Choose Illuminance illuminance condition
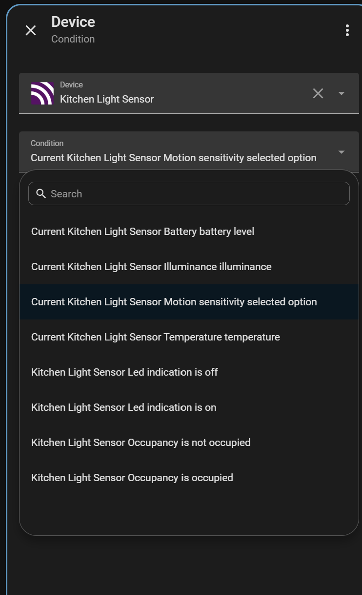 tap(189, 267)
